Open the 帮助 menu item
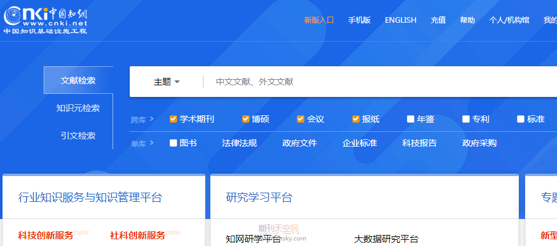Image resolution: width=557 pixels, height=246 pixels. coord(467,20)
